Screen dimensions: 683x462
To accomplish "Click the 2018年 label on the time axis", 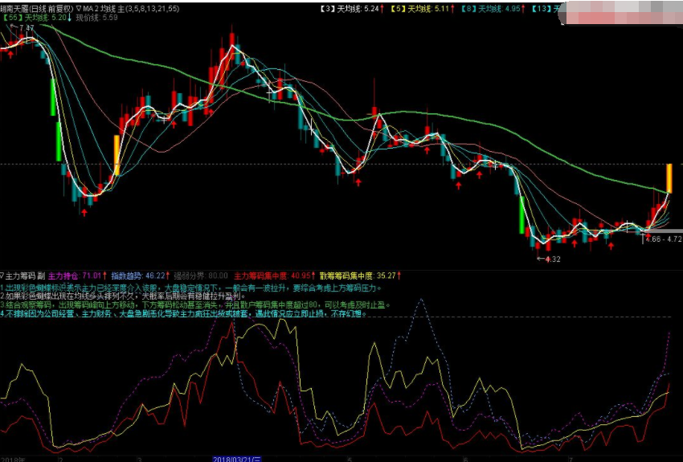I will [13, 459].
